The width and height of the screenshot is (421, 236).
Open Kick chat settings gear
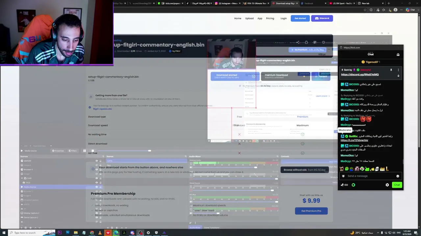click(387, 185)
